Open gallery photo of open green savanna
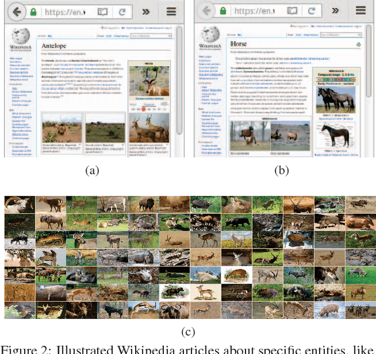 coord(105,129)
